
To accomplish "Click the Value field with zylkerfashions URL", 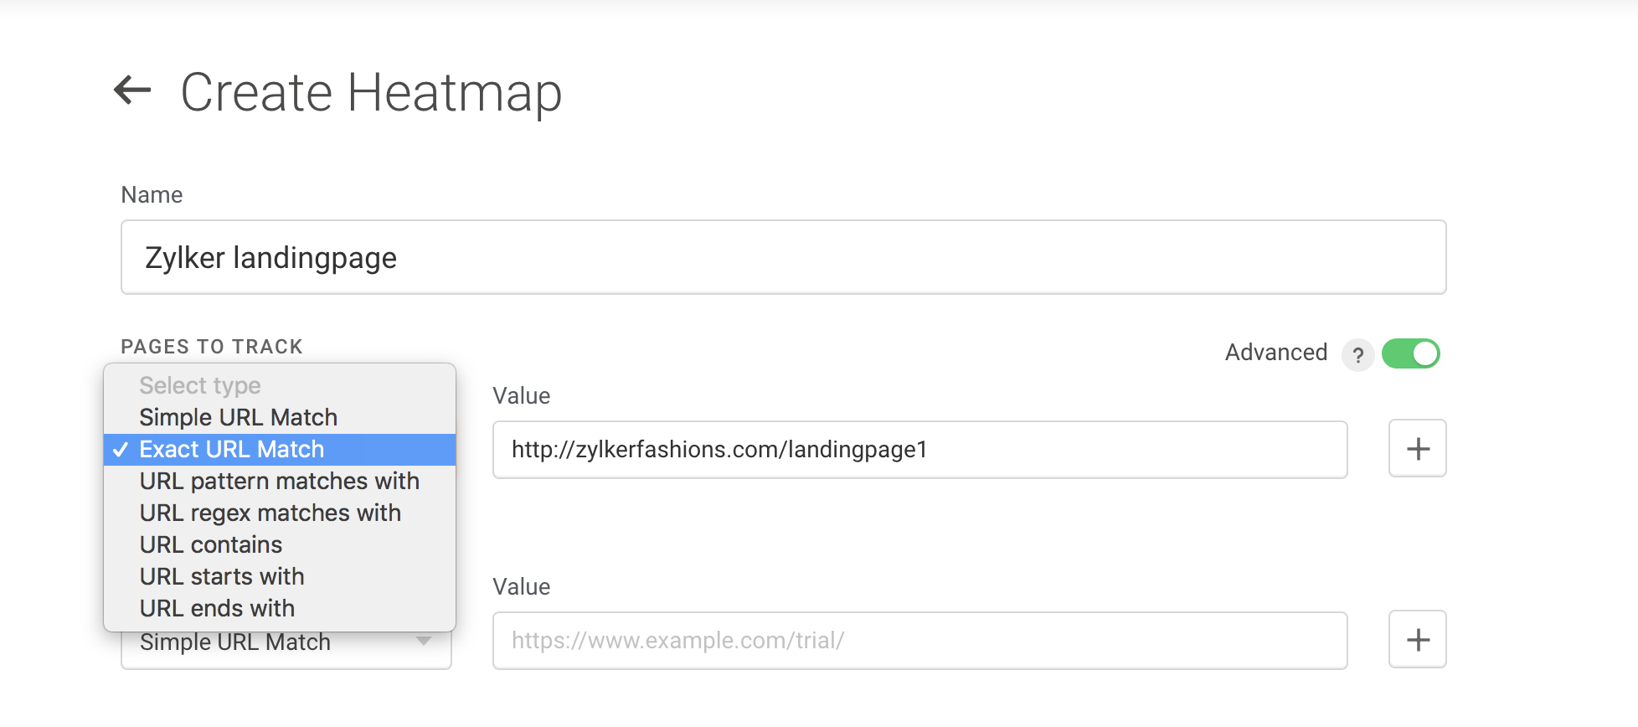I will [x=919, y=450].
